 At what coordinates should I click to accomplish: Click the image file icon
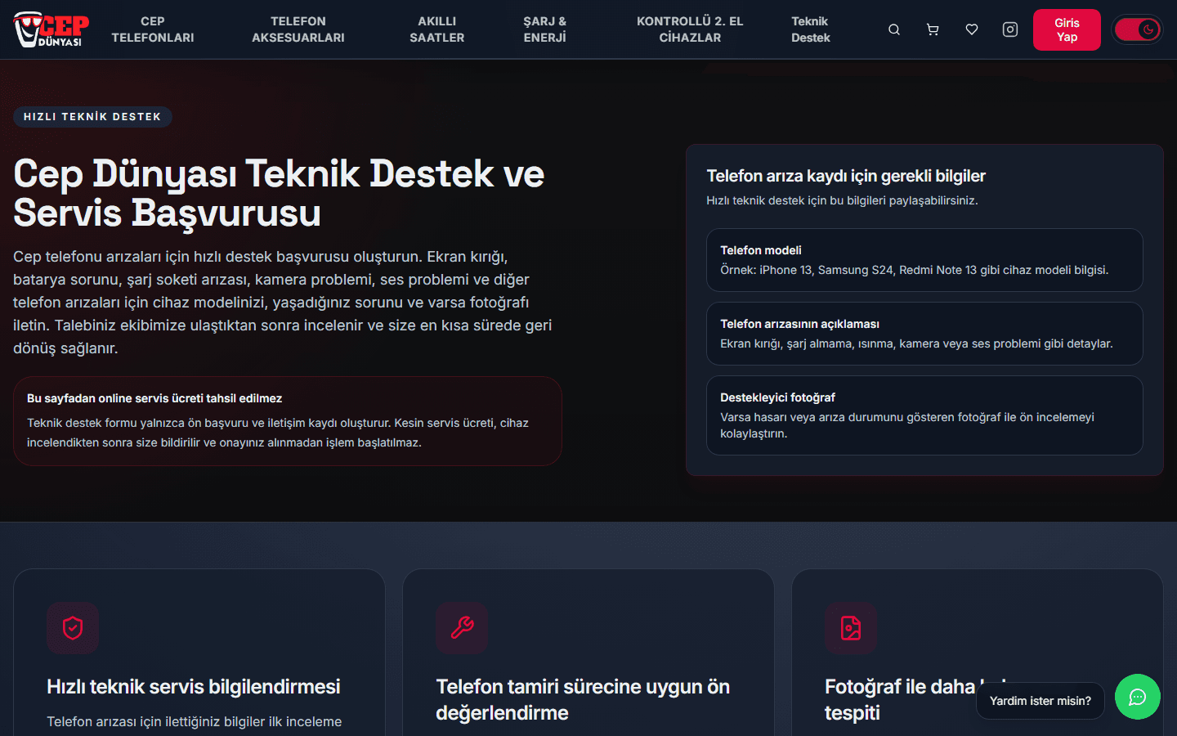pyautogui.click(x=851, y=628)
